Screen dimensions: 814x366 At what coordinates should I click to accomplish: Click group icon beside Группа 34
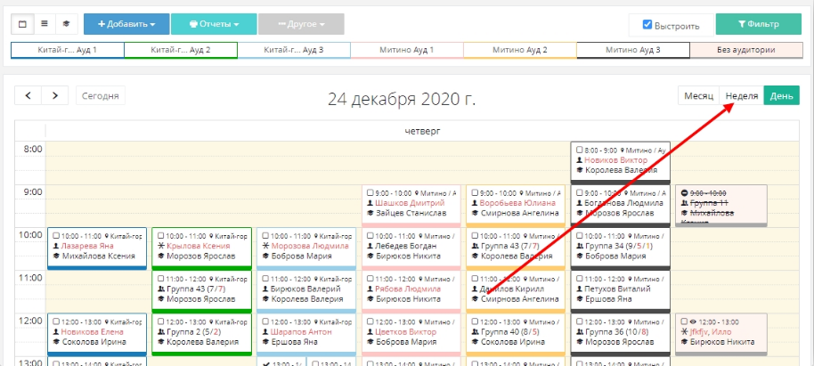coord(580,246)
